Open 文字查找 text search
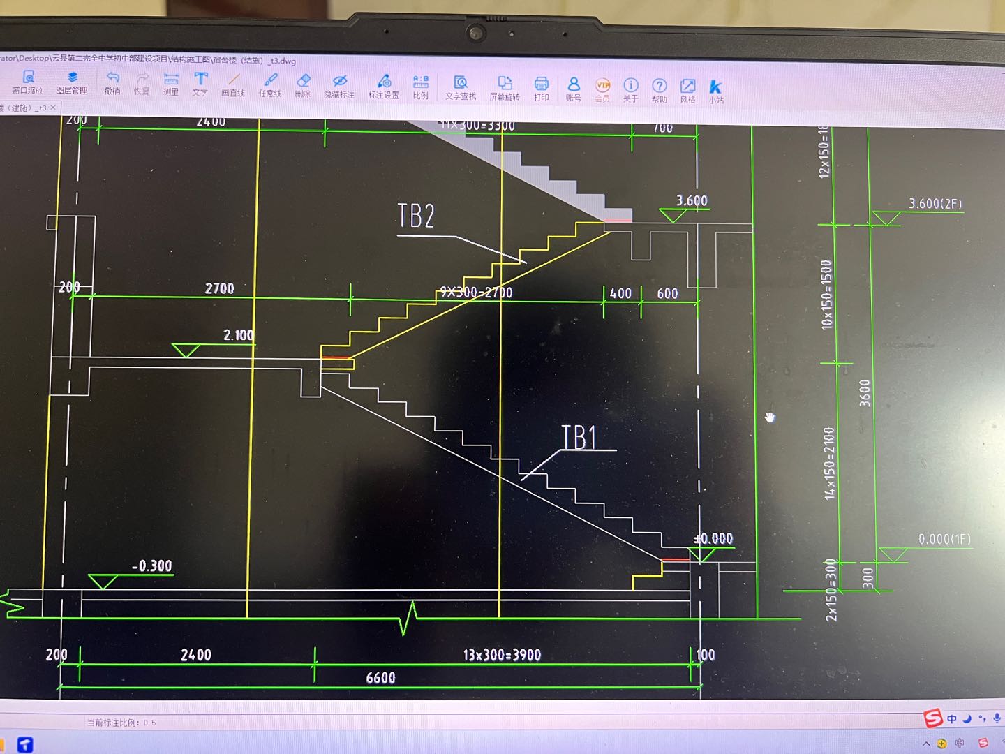 pyautogui.click(x=461, y=89)
